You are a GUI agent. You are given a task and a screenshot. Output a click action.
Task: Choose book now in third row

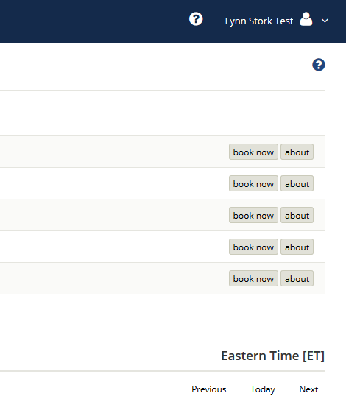pyautogui.click(x=253, y=215)
